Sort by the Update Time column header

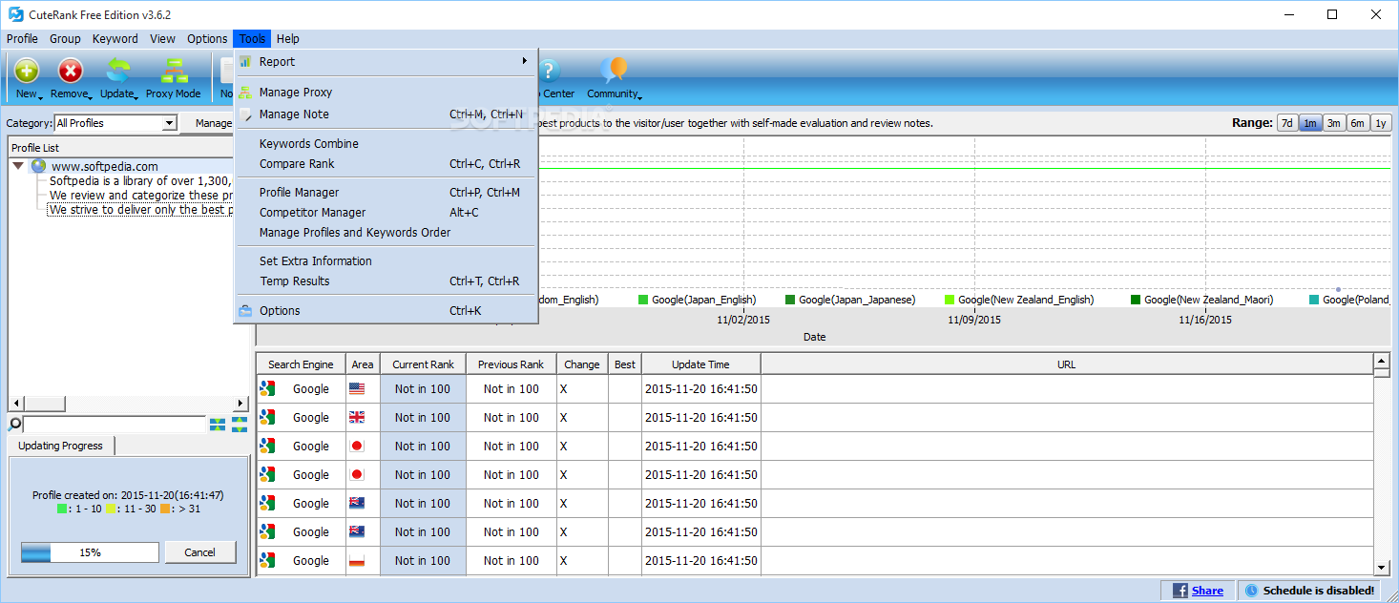[700, 364]
